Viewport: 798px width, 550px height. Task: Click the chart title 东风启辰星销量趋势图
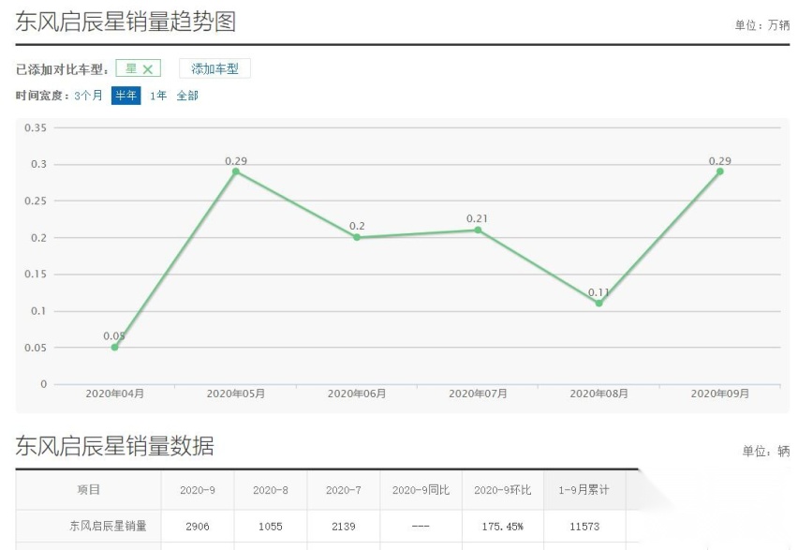(x=126, y=22)
